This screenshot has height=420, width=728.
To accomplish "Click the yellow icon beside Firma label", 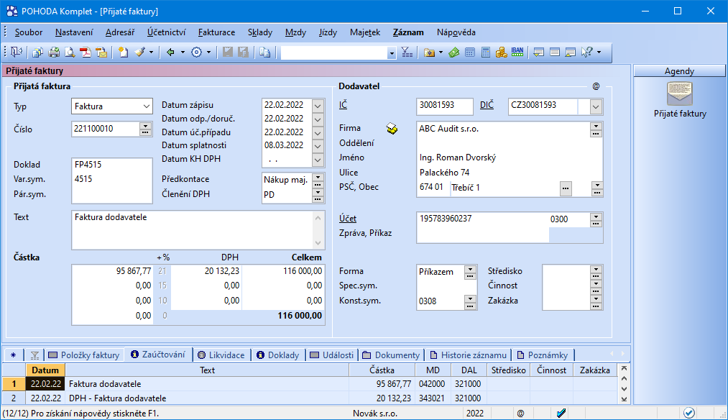I will (x=392, y=129).
